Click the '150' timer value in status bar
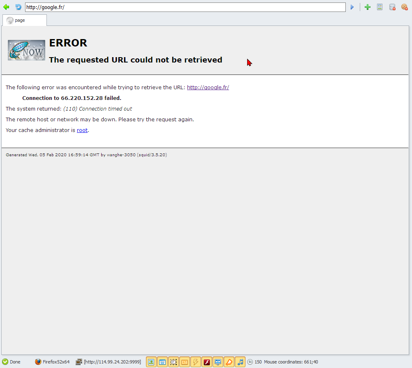This screenshot has height=368, width=412. [x=258, y=362]
